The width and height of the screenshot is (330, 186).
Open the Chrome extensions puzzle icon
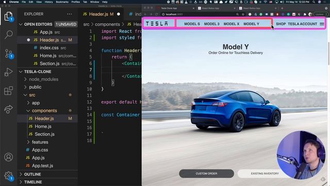305,14
